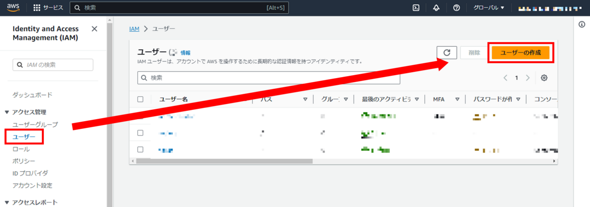Screen dimensions: 590x207
Task: Select all users checkbox in header
Action: pyautogui.click(x=140, y=99)
